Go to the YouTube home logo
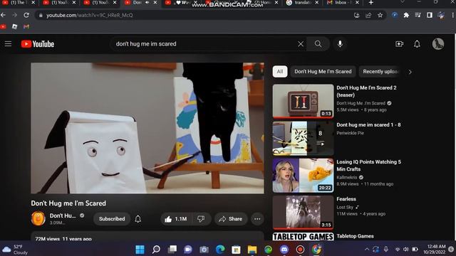The image size is (456, 256). (38, 44)
